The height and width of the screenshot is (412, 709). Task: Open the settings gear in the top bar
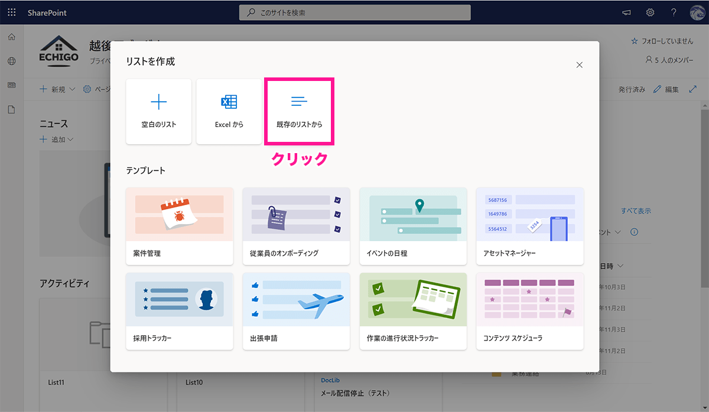click(x=650, y=12)
